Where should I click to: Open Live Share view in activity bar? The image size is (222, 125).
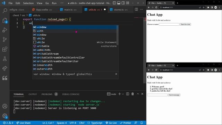click(5, 68)
